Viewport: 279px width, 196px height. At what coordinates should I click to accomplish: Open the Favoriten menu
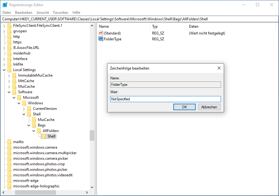pos(61,13)
